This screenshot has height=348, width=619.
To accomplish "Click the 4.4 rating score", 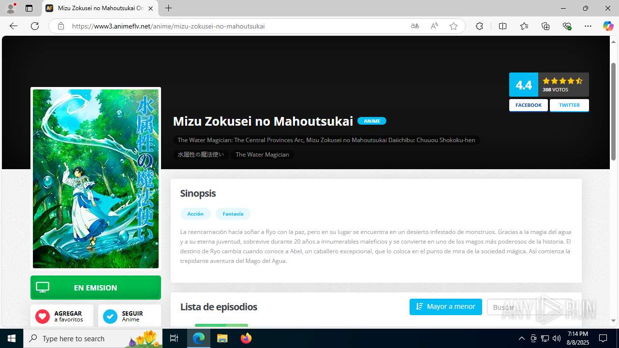I will coord(524,85).
